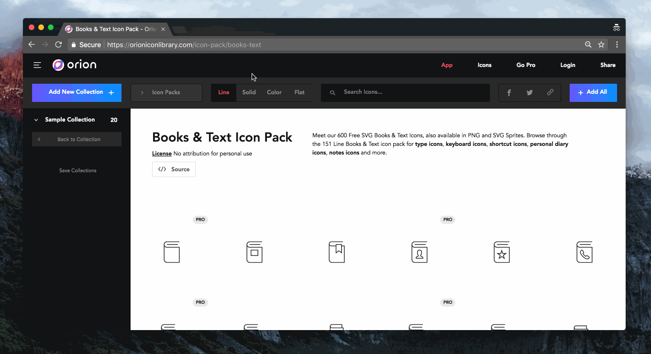
Task: Collapse the Sample Collection
Action: [x=36, y=119]
